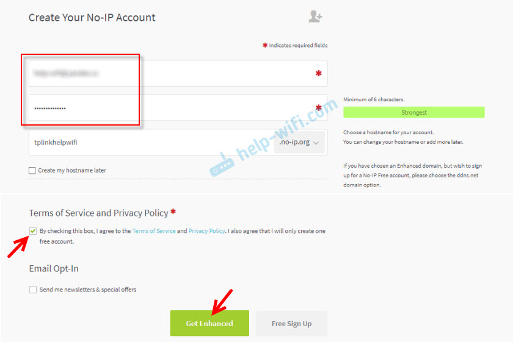
Task: Click the red asterisk in the password field
Action: tap(318, 108)
